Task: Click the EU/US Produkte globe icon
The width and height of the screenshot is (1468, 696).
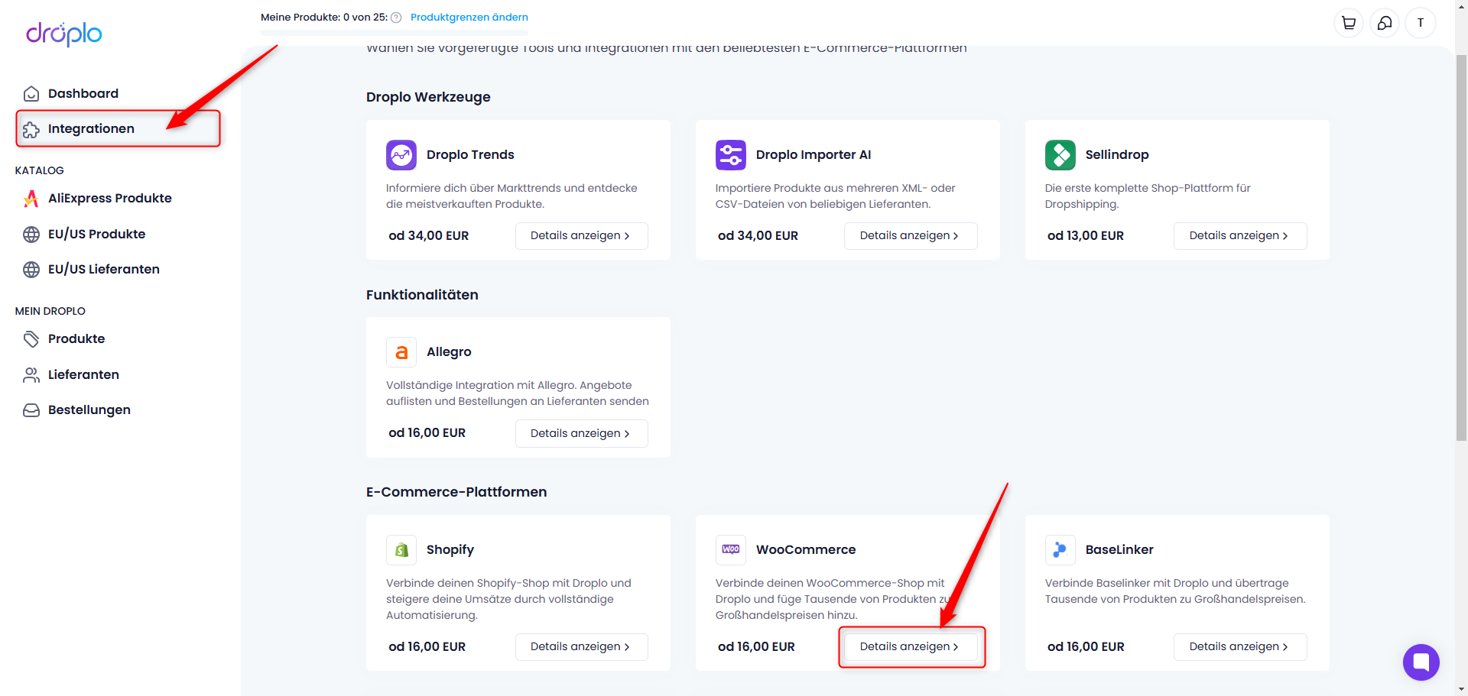Action: [31, 235]
